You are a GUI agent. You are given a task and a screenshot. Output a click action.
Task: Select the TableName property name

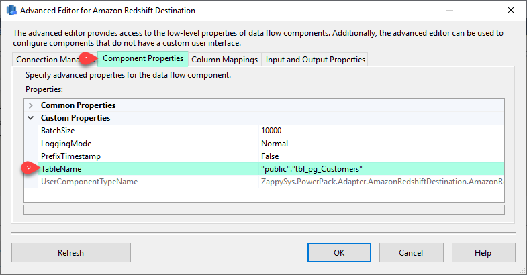tap(61, 169)
